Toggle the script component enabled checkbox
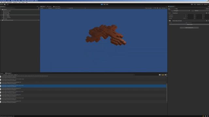Viewport: 209px width, 117px height. [x=171, y=21]
